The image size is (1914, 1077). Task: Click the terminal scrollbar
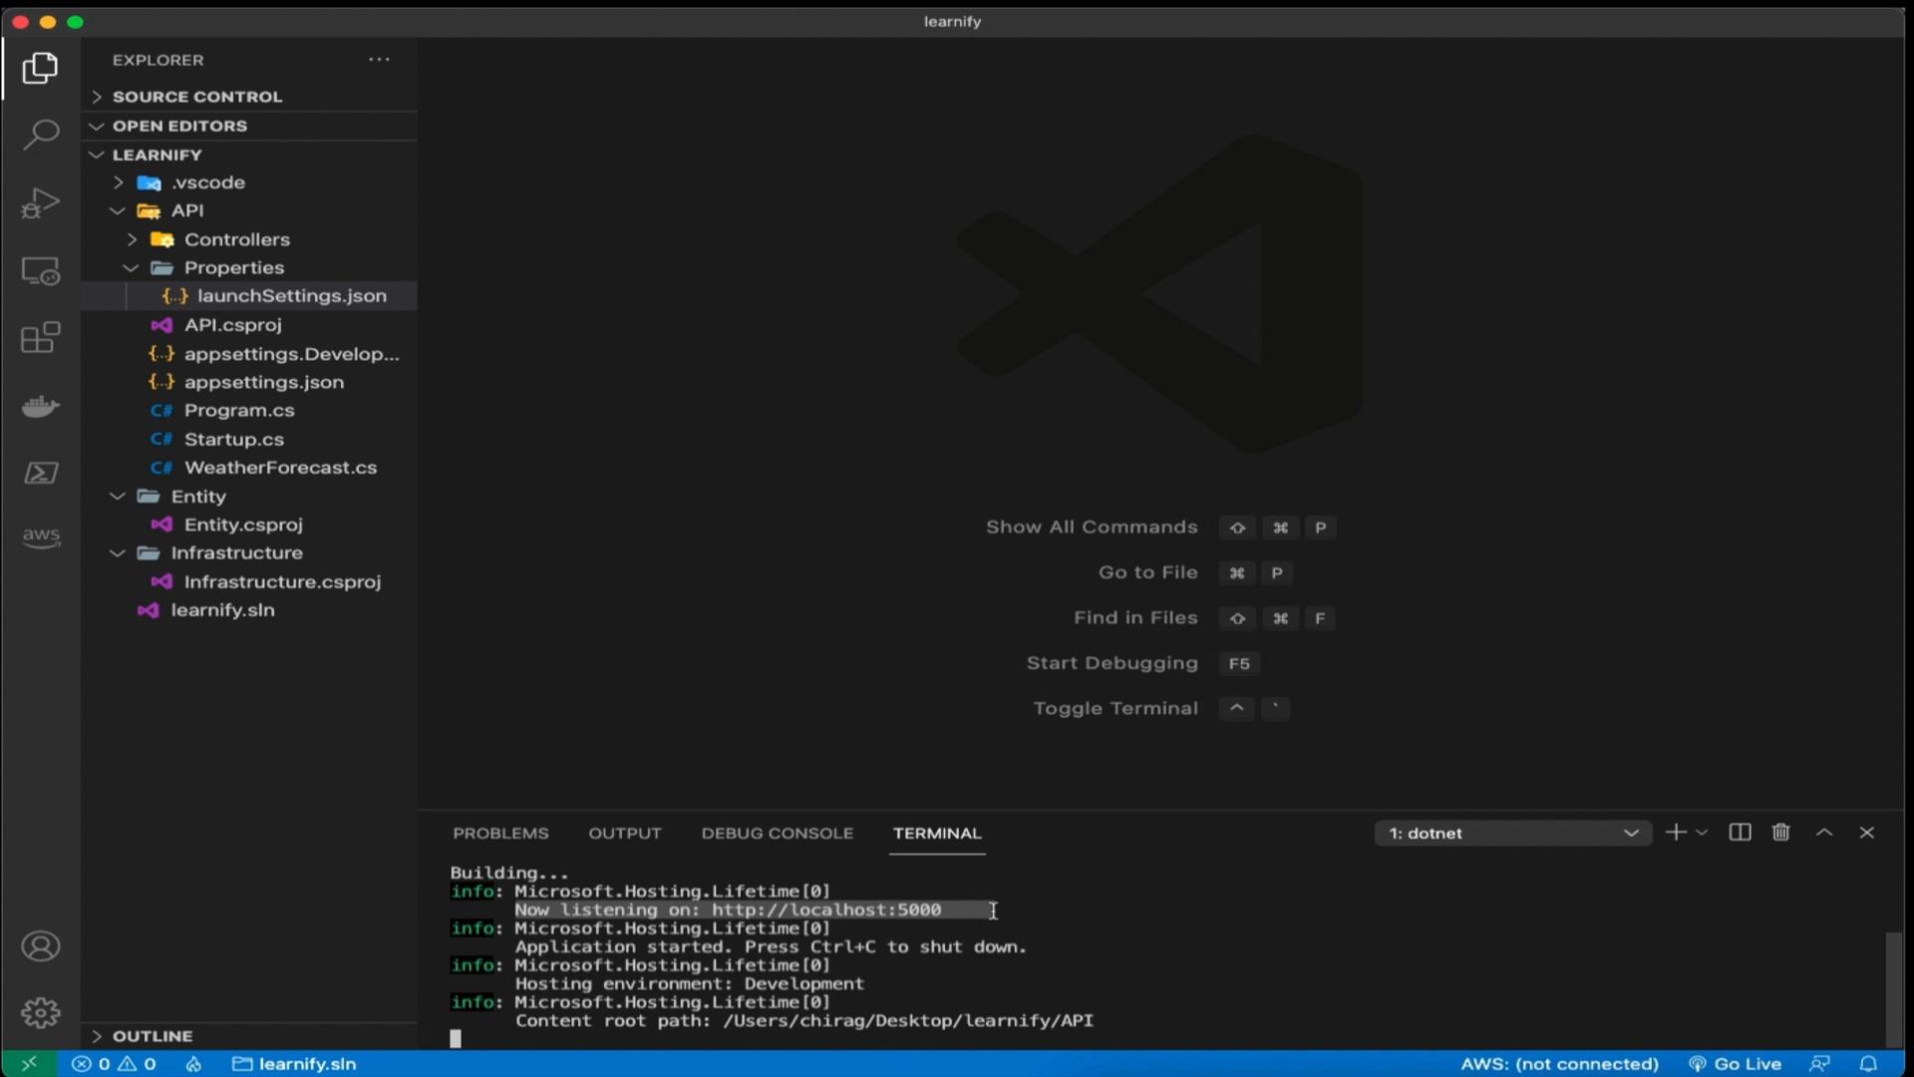coord(1894,989)
